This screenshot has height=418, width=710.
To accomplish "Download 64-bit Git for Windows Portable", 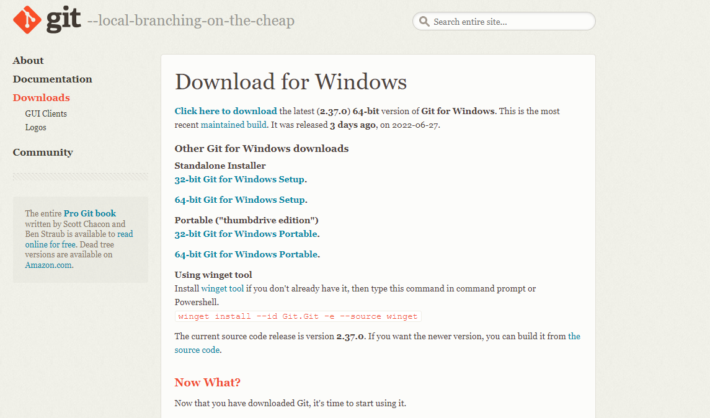I will [246, 254].
